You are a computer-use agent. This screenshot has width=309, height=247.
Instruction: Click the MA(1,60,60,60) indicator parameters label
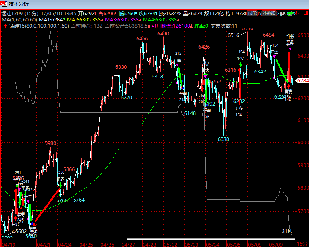(x=19, y=20)
